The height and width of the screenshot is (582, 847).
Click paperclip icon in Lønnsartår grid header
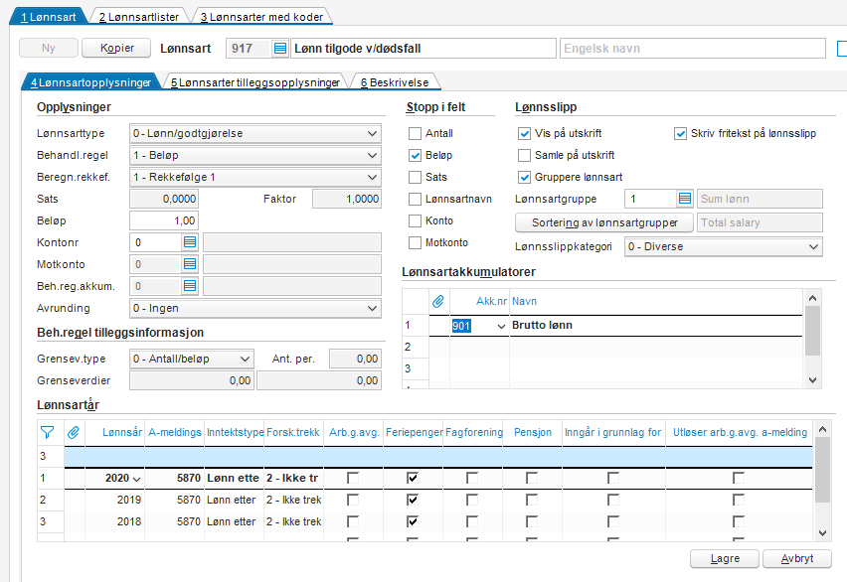pos(73,432)
